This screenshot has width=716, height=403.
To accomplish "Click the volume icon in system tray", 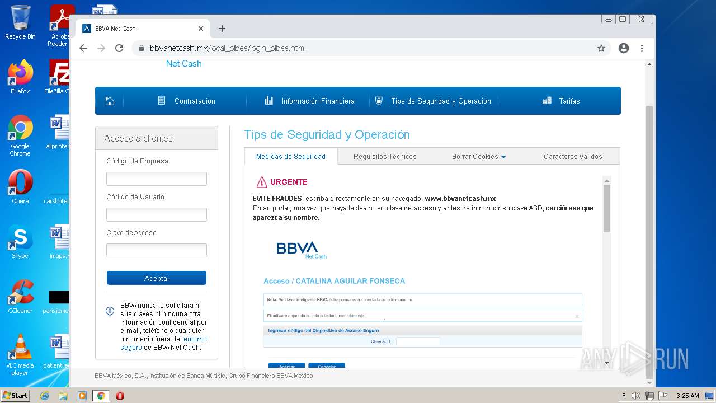I will (x=636, y=396).
